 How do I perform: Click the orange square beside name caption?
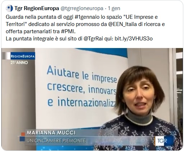tap(23, 134)
